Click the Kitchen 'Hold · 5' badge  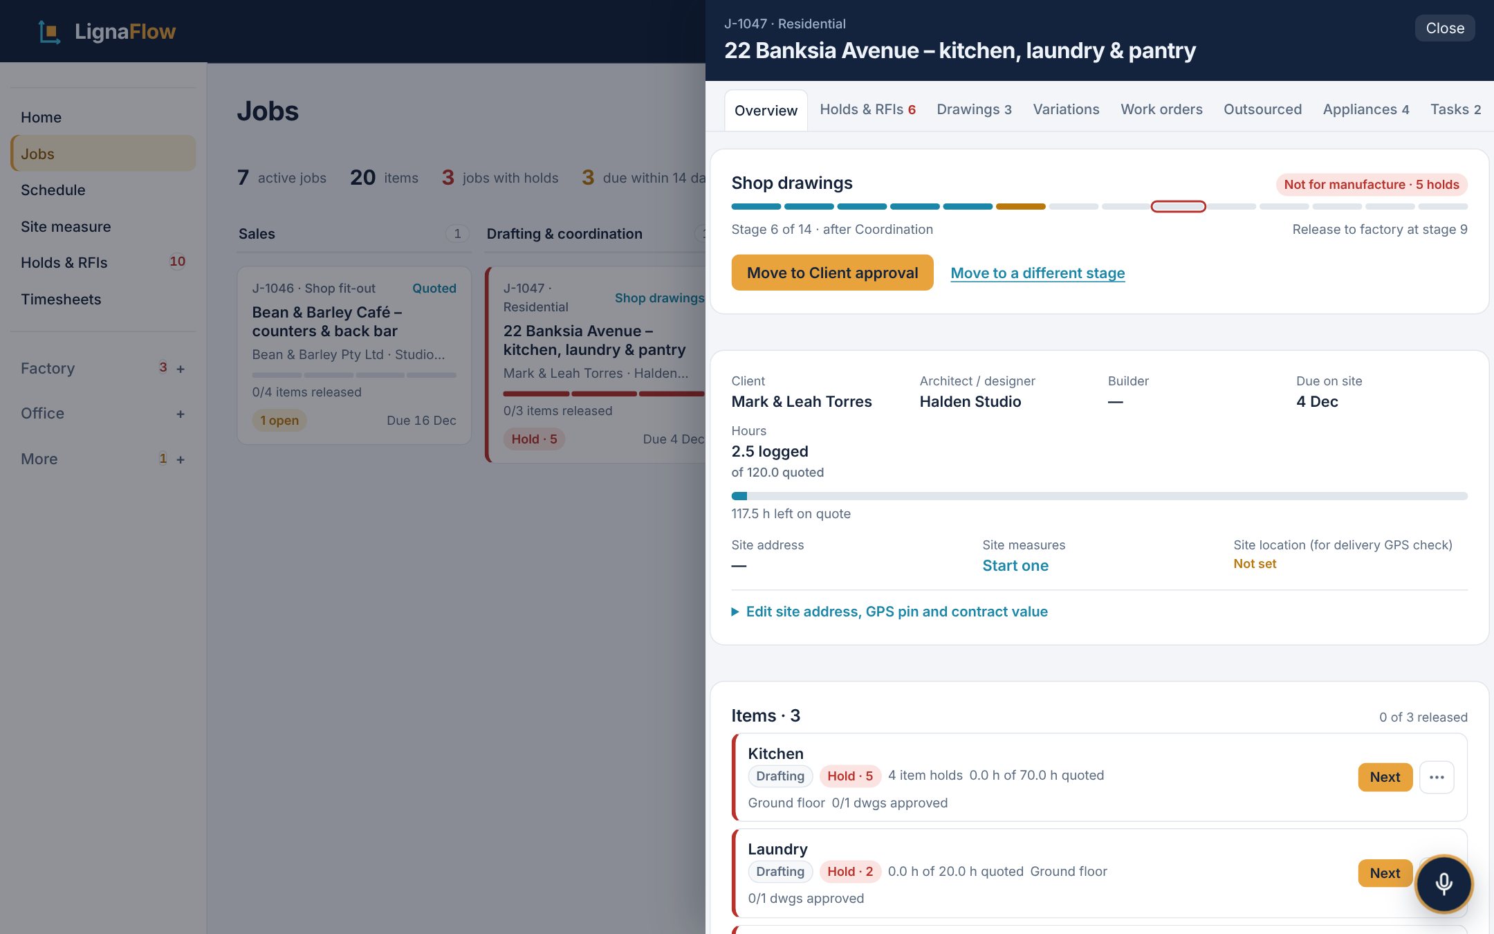[850, 776]
